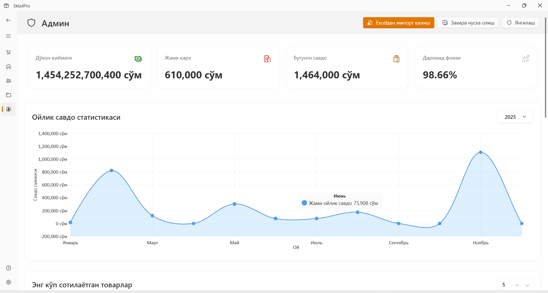The width and height of the screenshot is (548, 293).
Task: Expand the 2025 year dropdown
Action: (x=515, y=117)
